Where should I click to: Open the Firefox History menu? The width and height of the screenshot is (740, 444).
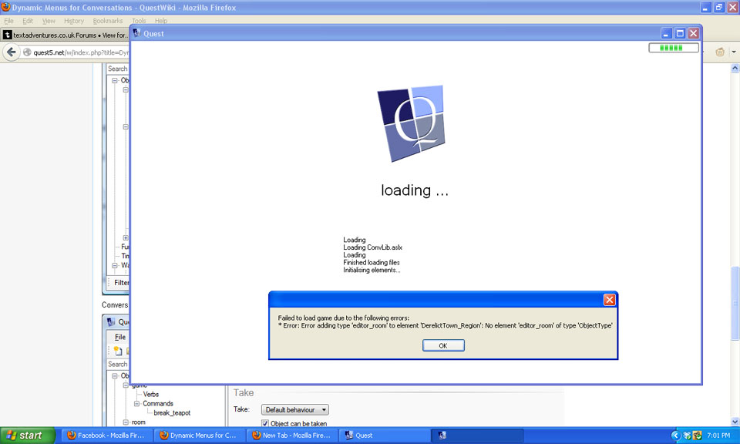74,21
